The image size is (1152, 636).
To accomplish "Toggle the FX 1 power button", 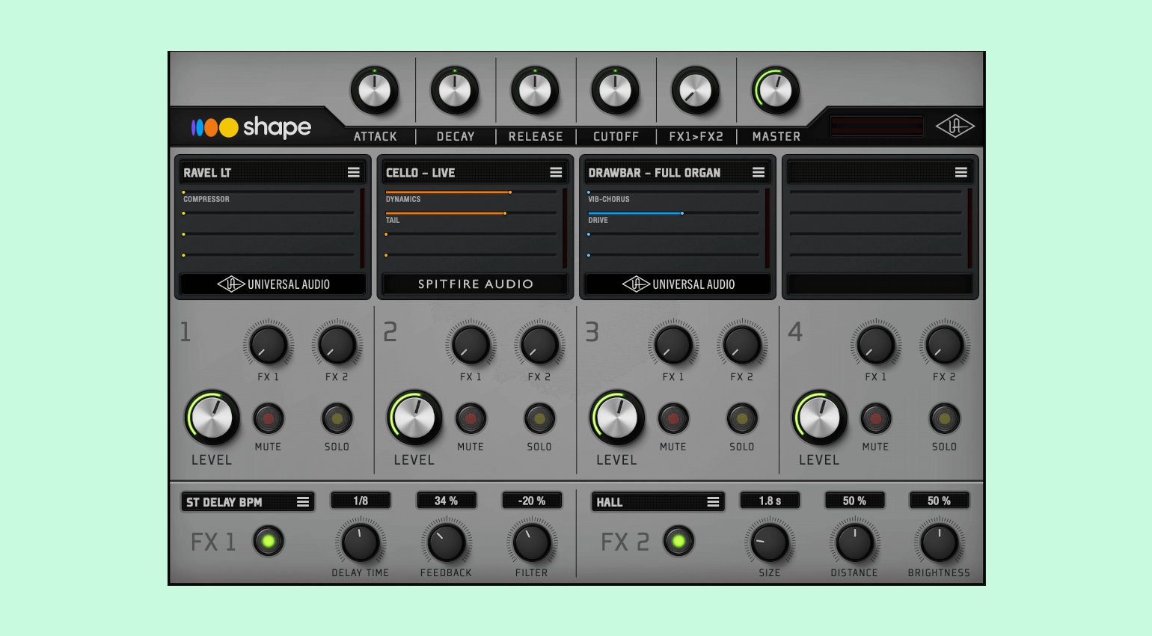I will 269,541.
